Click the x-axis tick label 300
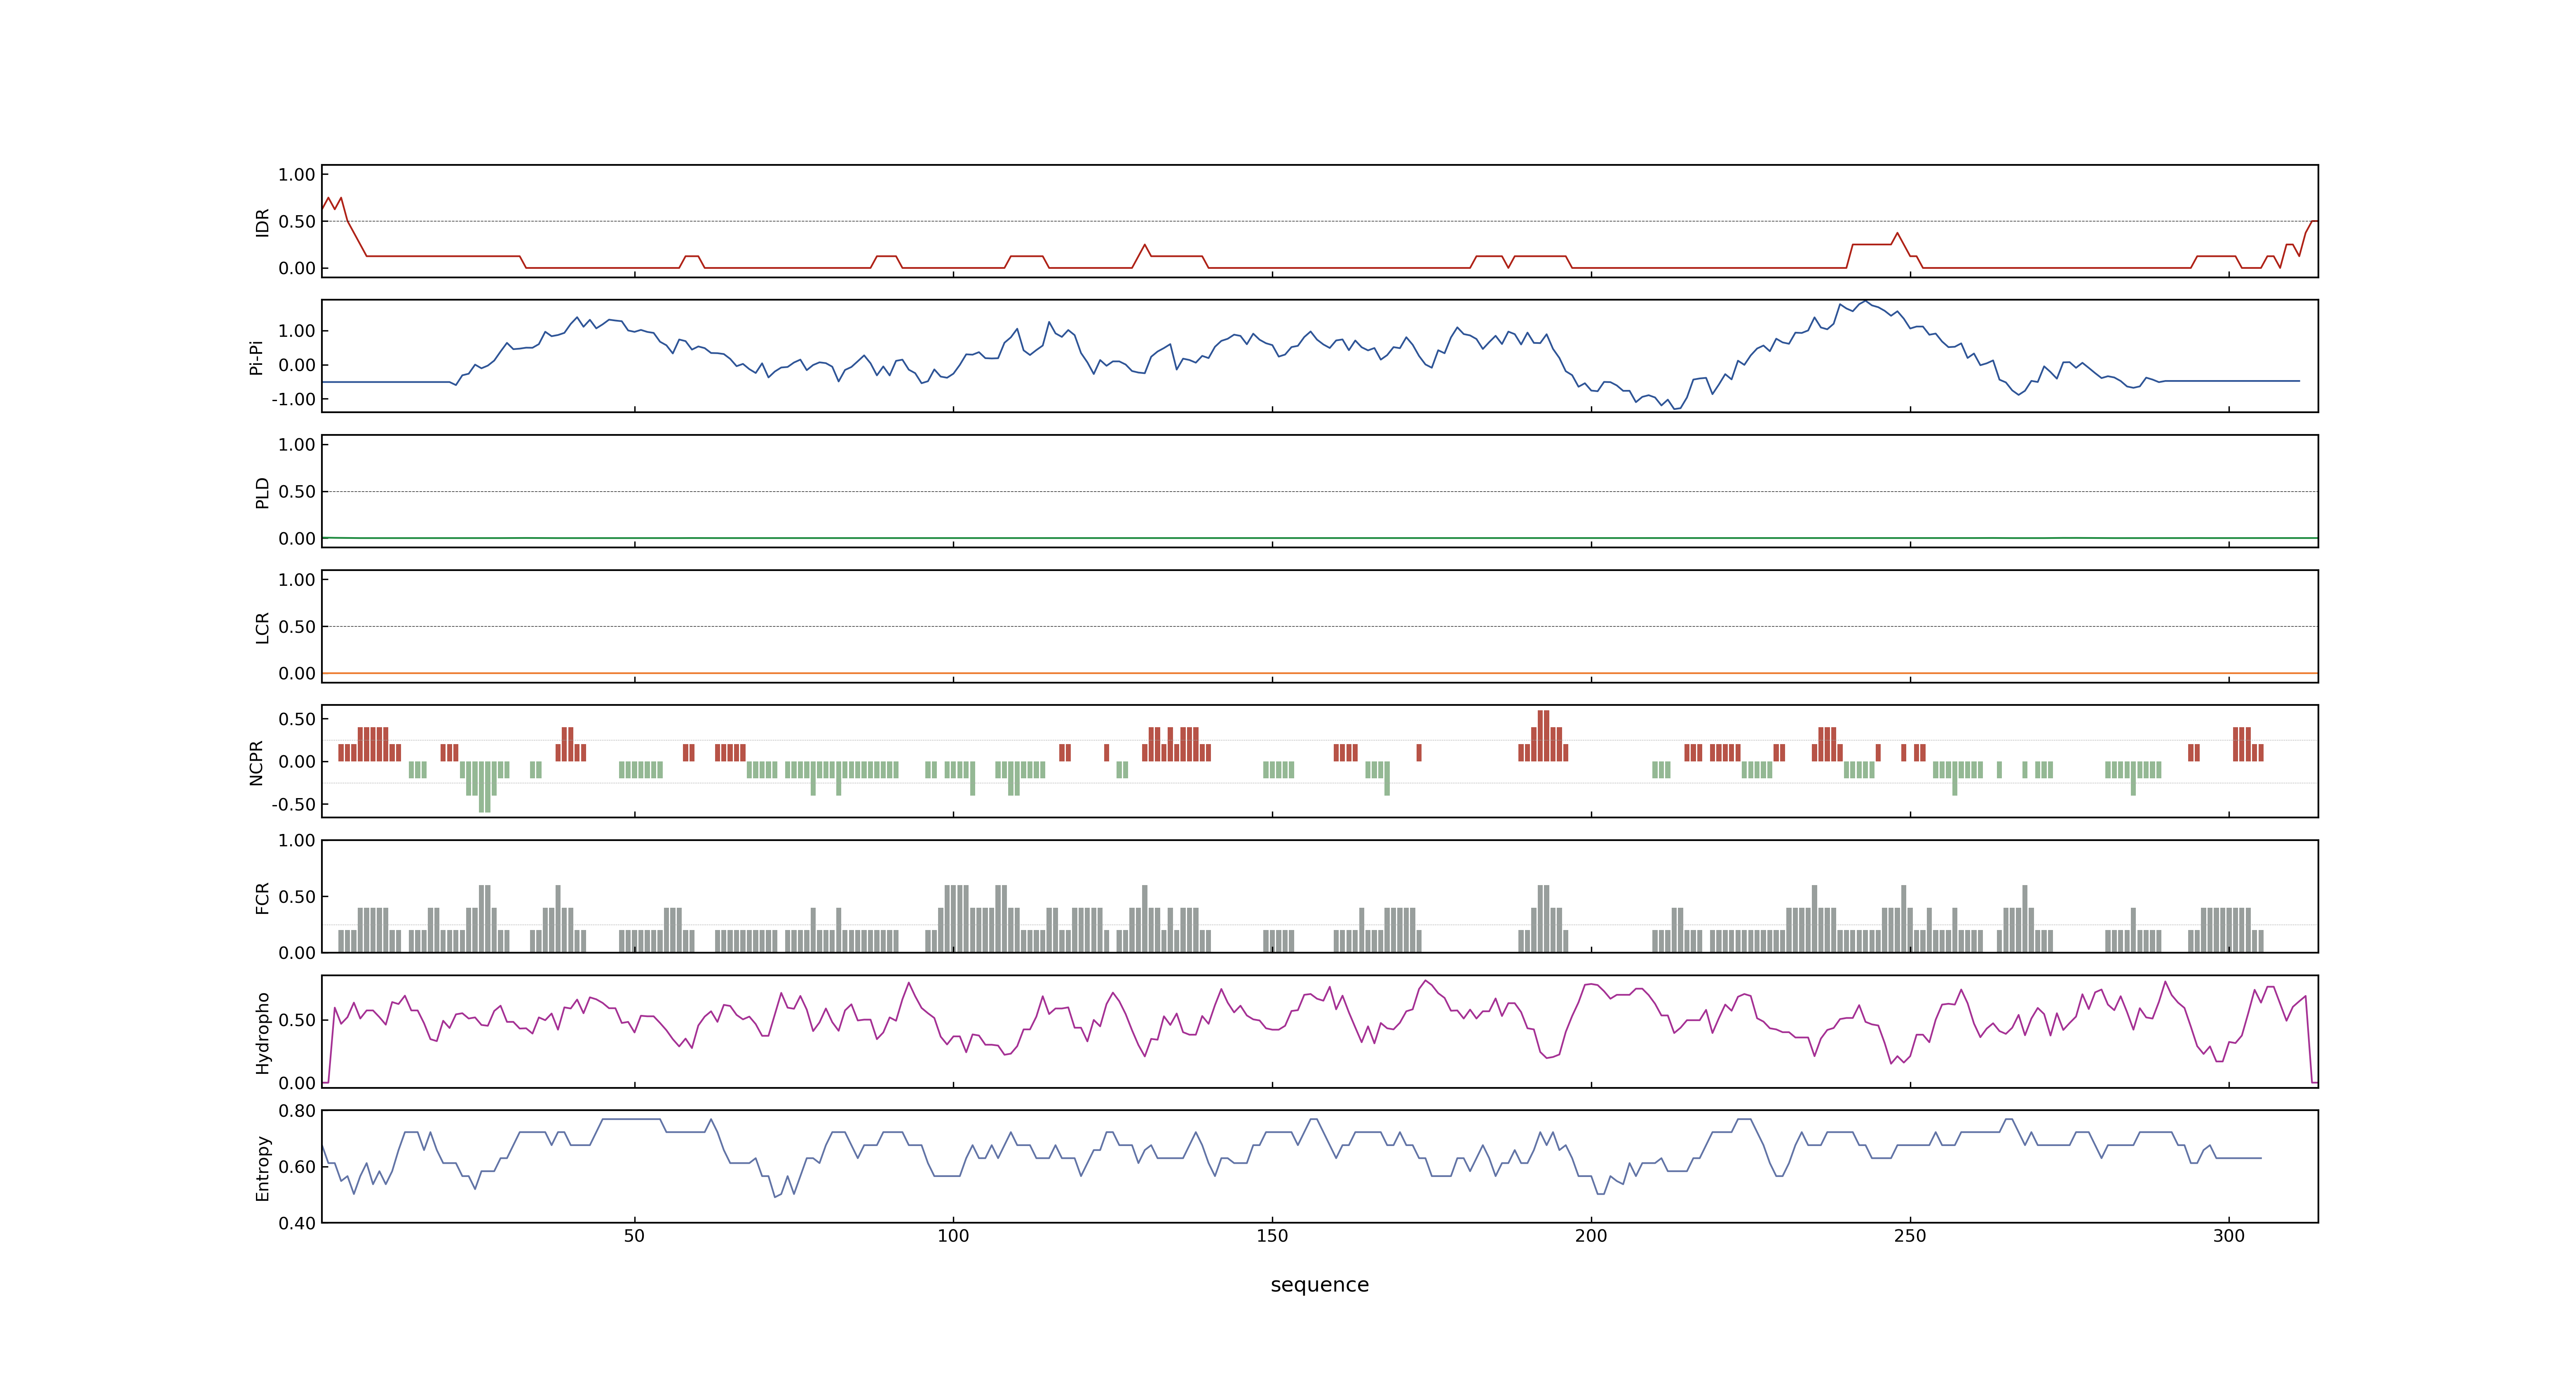This screenshot has height=1374, width=2576. pos(2229,1236)
